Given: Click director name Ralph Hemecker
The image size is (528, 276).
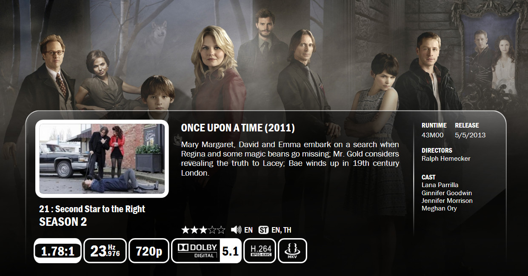Looking at the screenshot, I should click(446, 159).
